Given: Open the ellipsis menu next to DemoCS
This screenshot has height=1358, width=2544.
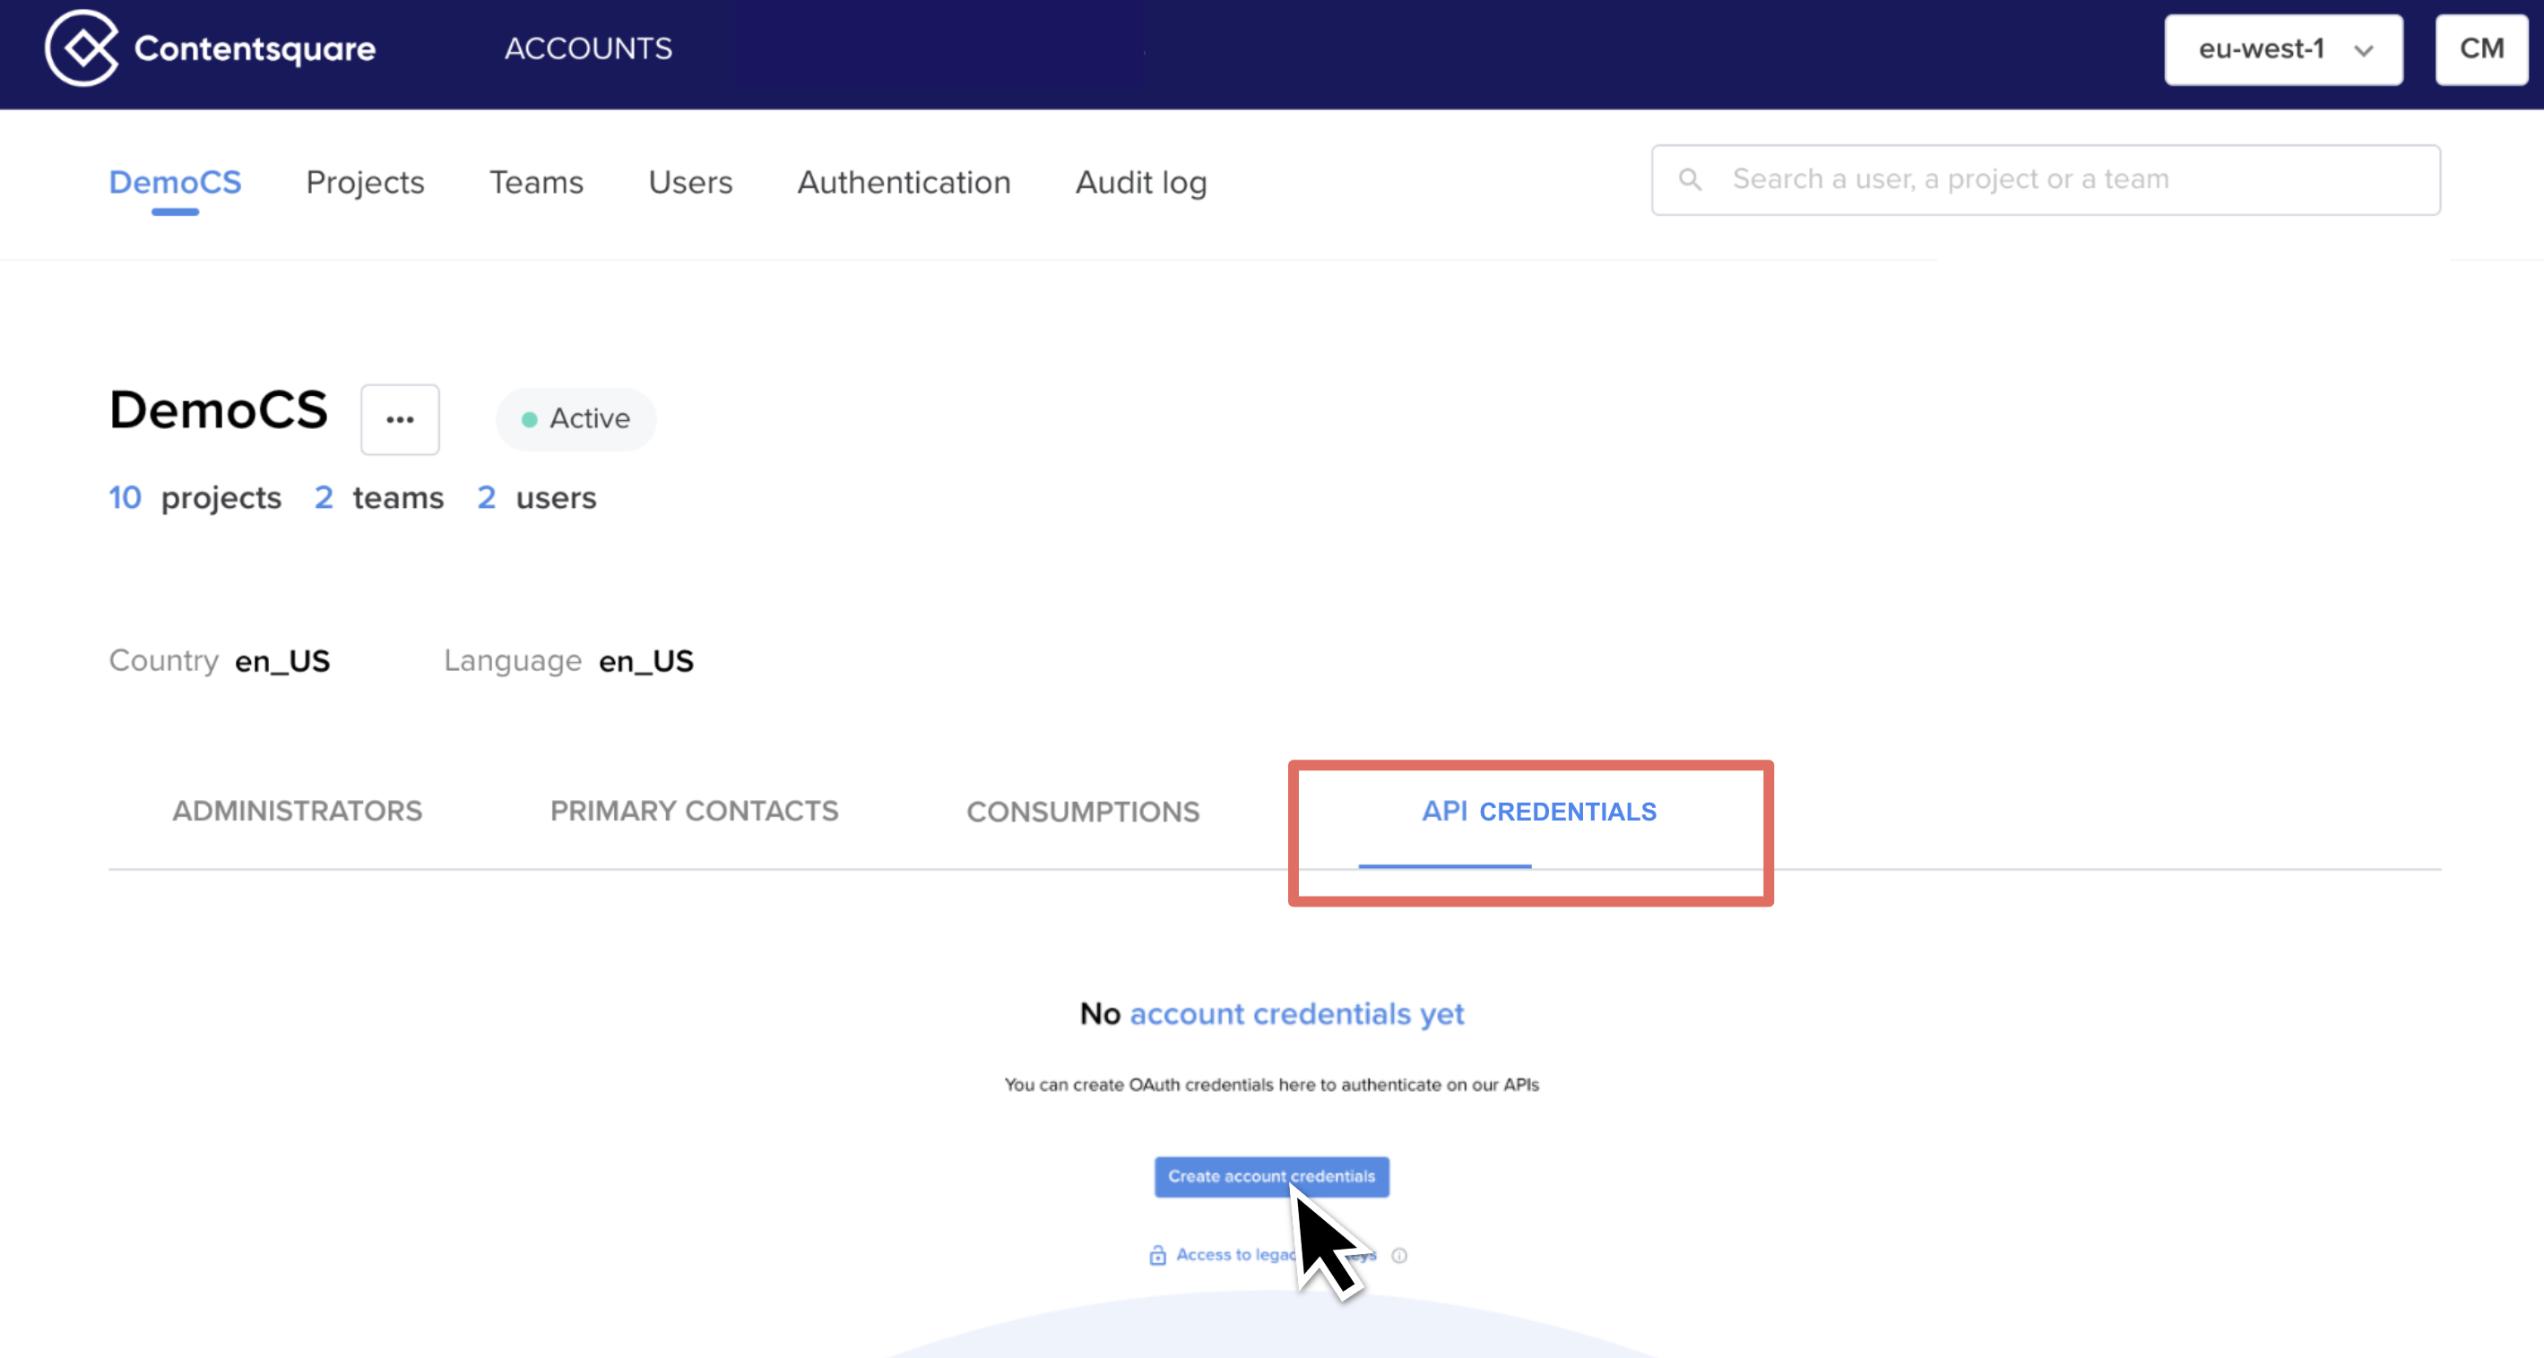Looking at the screenshot, I should (x=400, y=418).
